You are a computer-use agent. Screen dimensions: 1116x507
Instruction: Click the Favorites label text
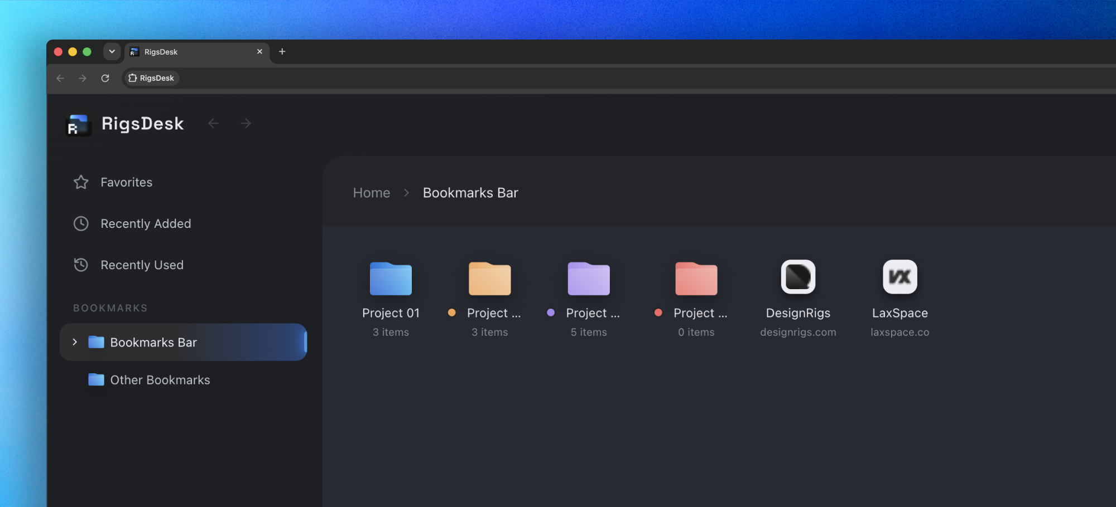127,182
